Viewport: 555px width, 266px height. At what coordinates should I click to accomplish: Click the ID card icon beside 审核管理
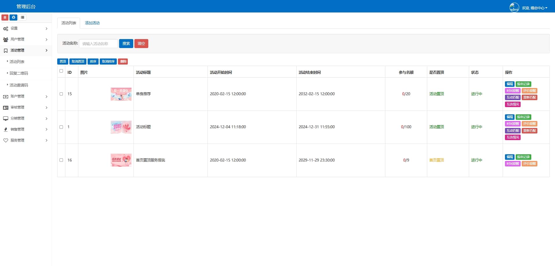tap(5, 108)
